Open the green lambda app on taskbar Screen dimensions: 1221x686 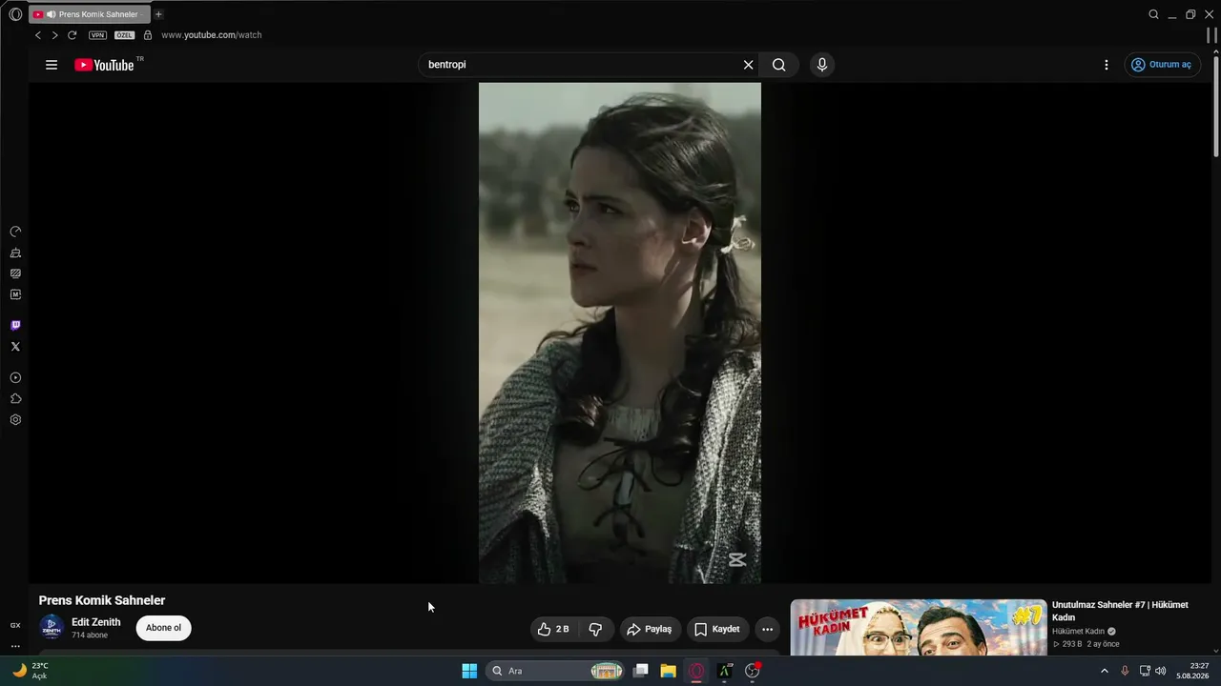[725, 671]
